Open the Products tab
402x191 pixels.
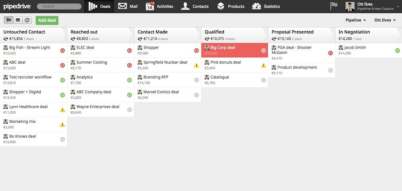click(231, 6)
